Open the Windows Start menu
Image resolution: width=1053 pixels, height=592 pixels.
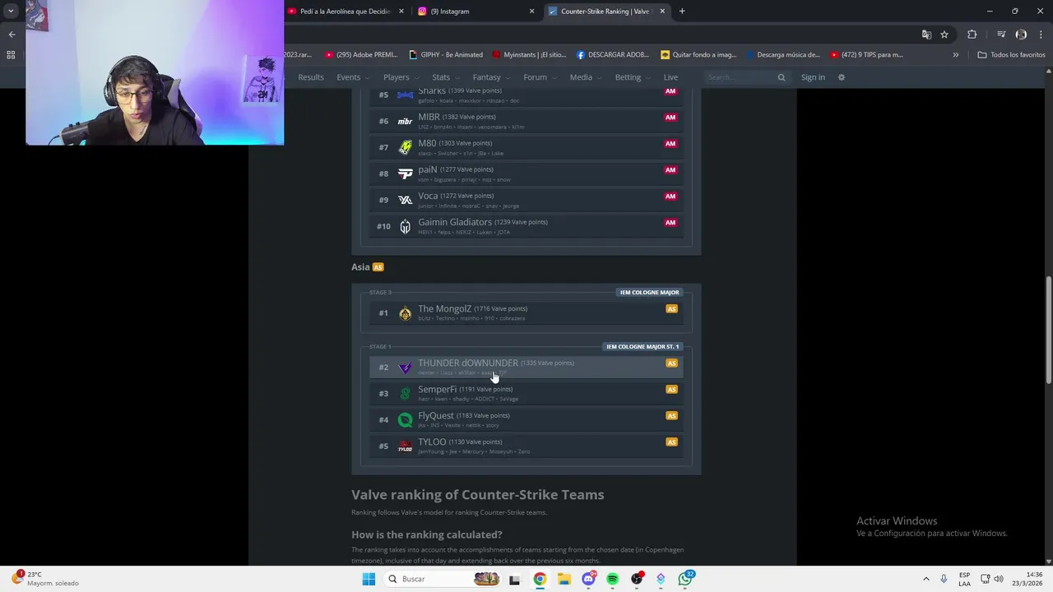(369, 579)
